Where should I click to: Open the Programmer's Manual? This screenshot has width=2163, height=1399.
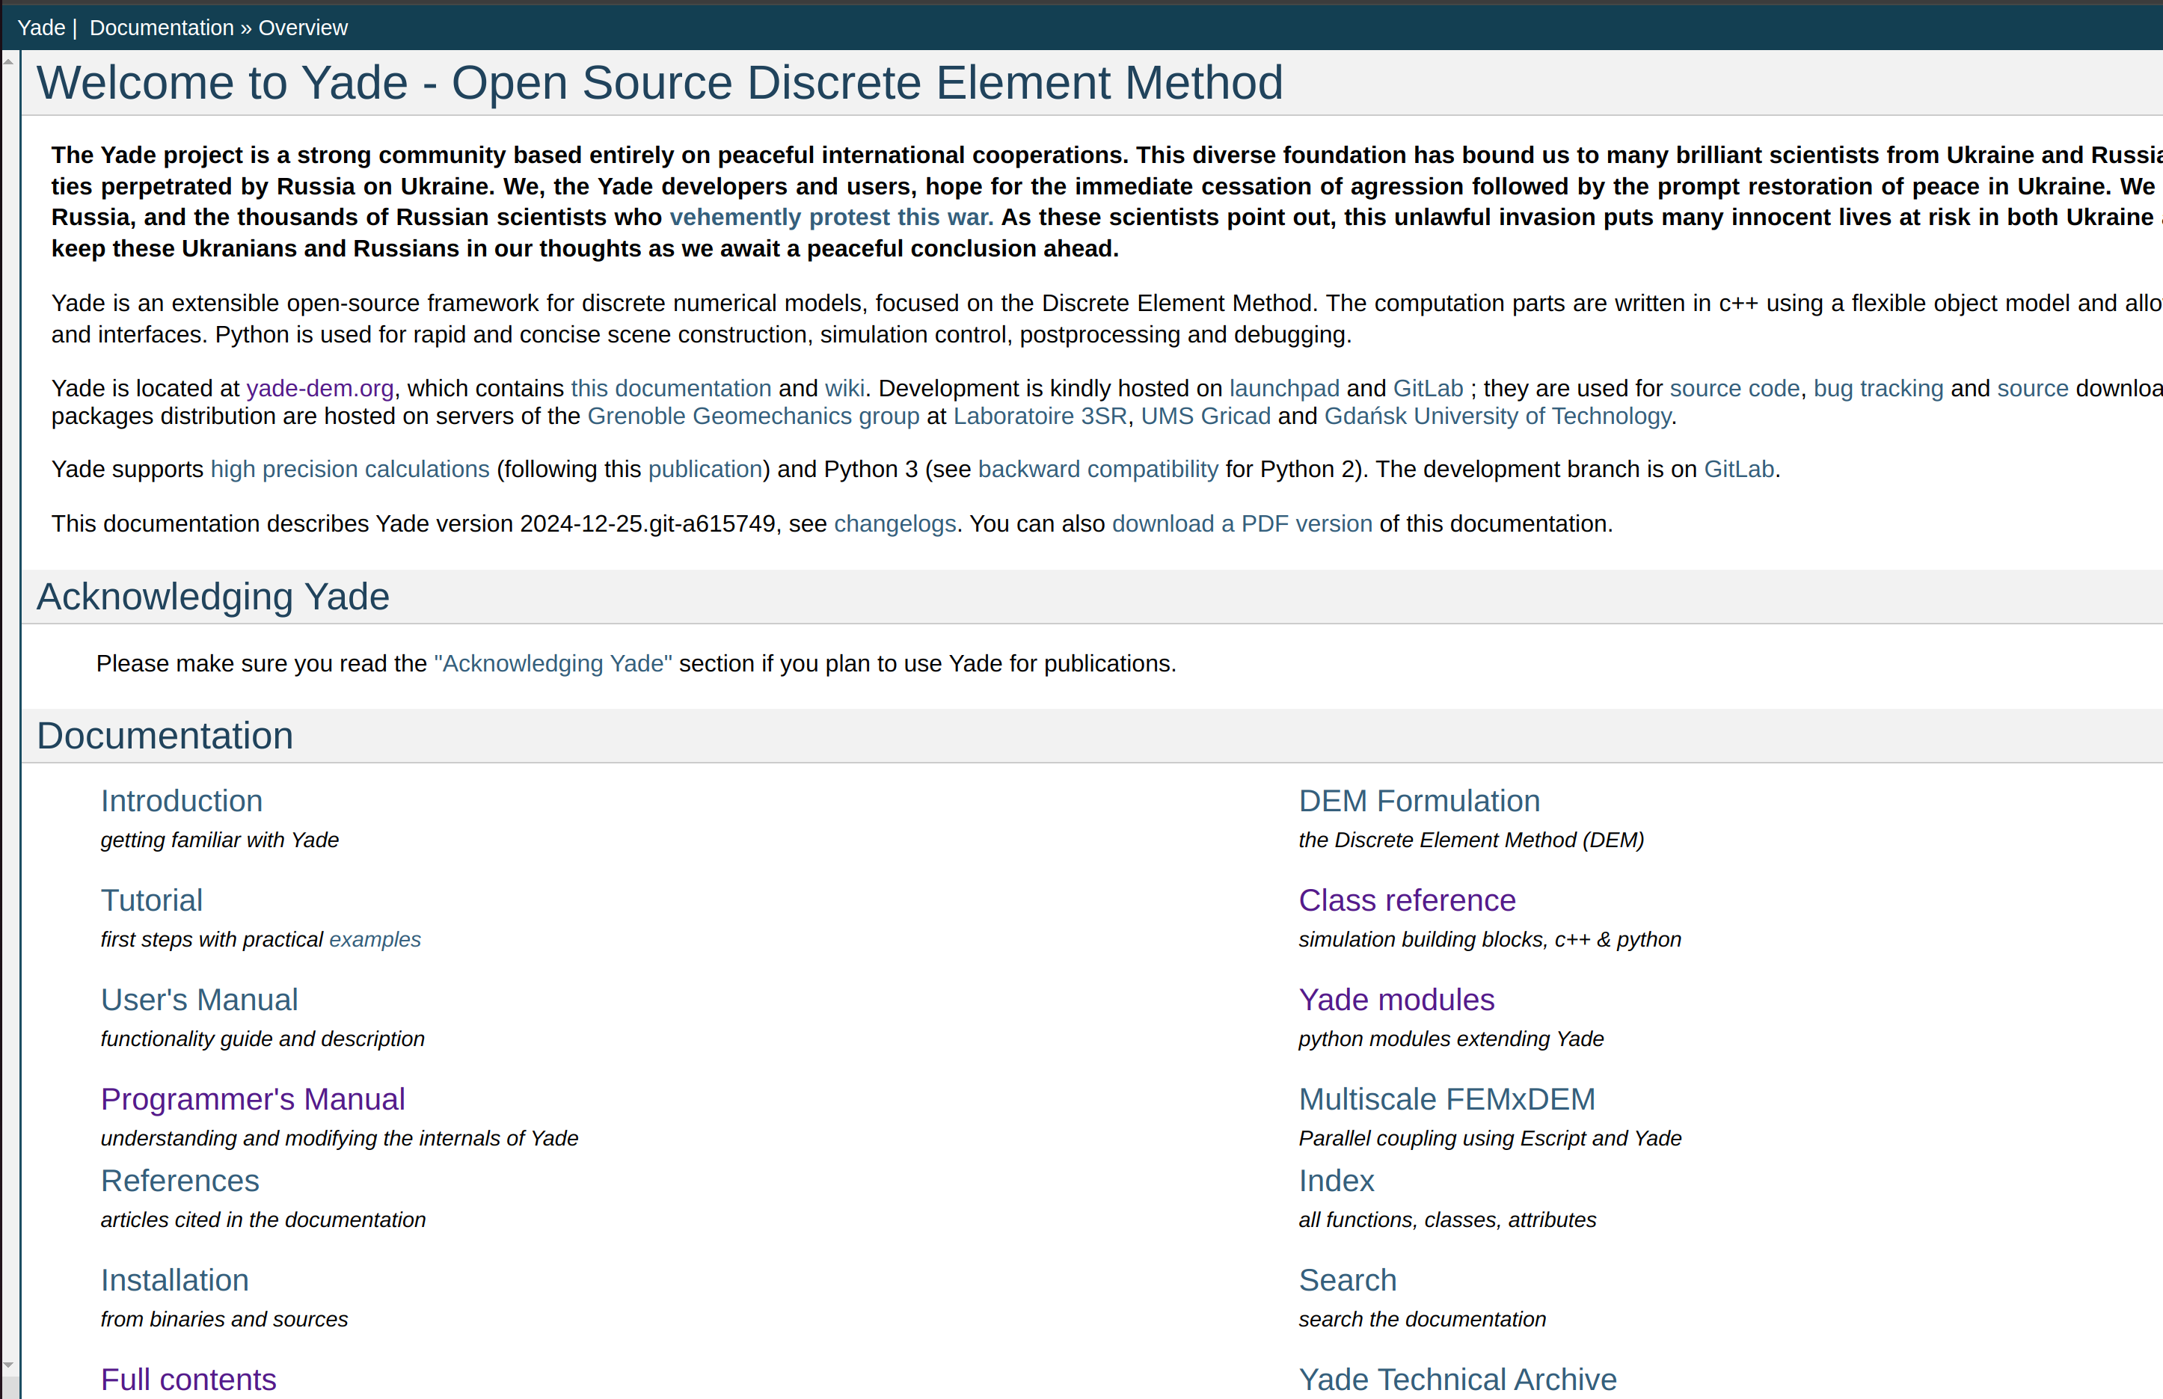(x=253, y=1099)
